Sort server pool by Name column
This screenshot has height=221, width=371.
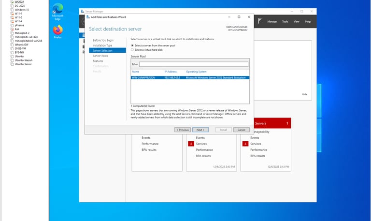(136, 72)
